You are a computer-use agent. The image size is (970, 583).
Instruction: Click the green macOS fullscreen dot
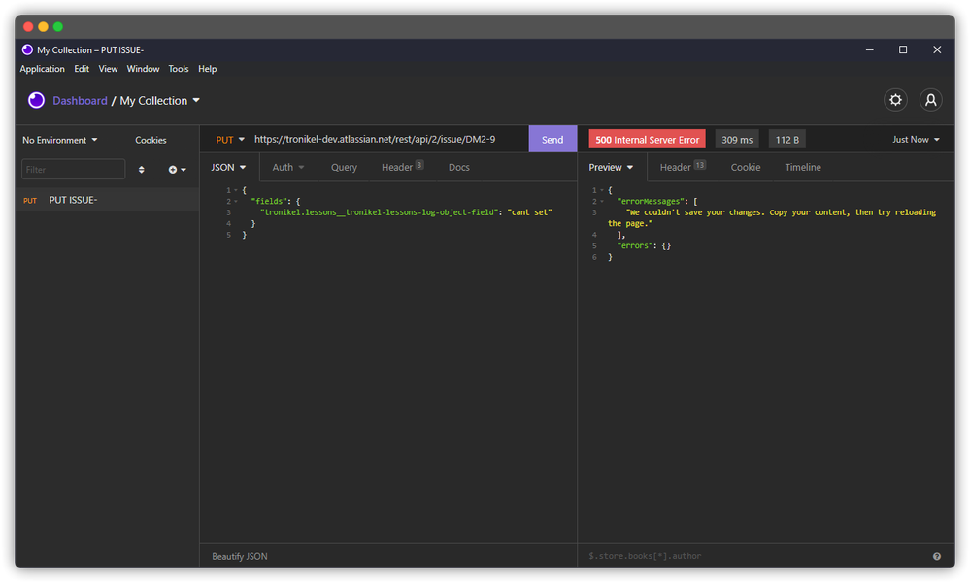58,26
